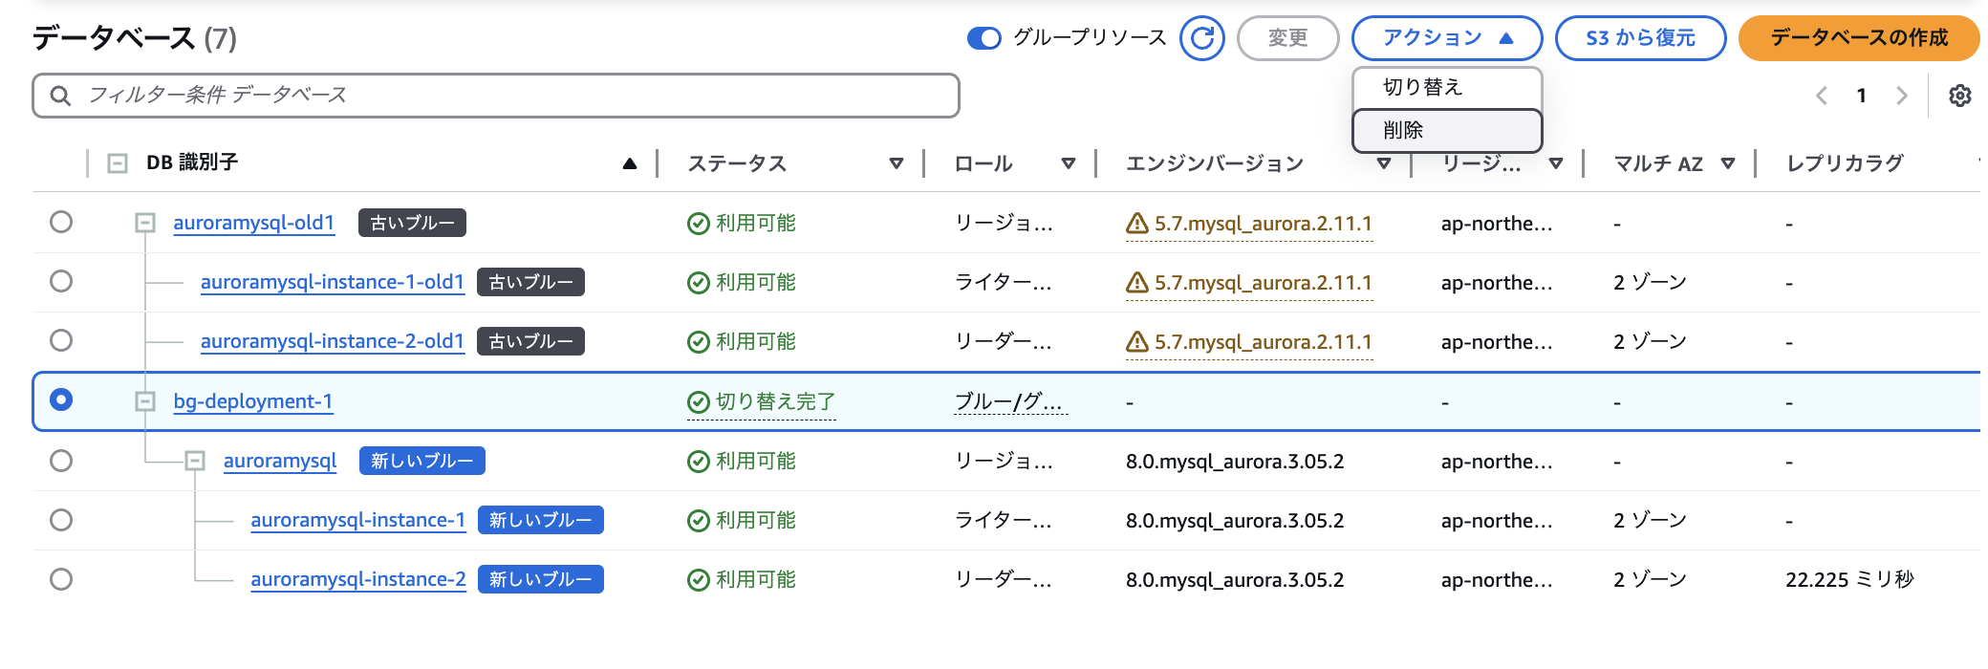Click the ステータス column sort arrow
1988x669 pixels.
click(x=896, y=163)
